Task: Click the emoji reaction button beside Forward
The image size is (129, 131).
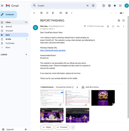Action: 73,127
